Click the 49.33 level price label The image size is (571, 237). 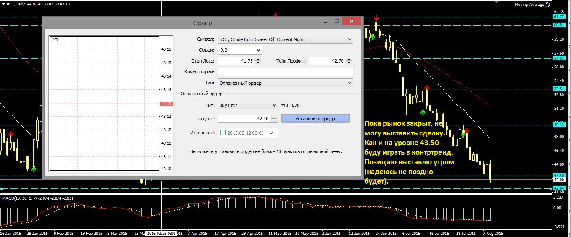click(559, 125)
